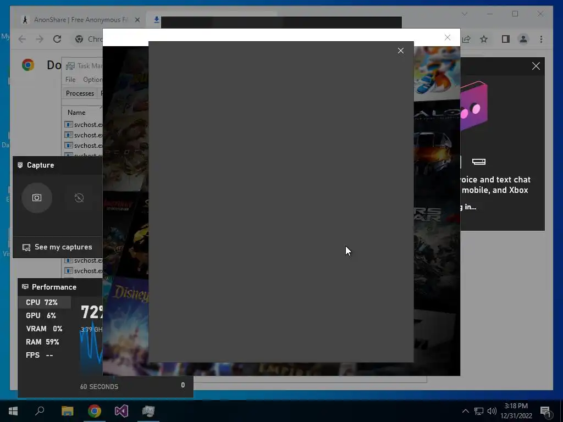Screen dimensions: 563x422
Task: Close the AnonShare Chrome tab
Action: [137, 20]
